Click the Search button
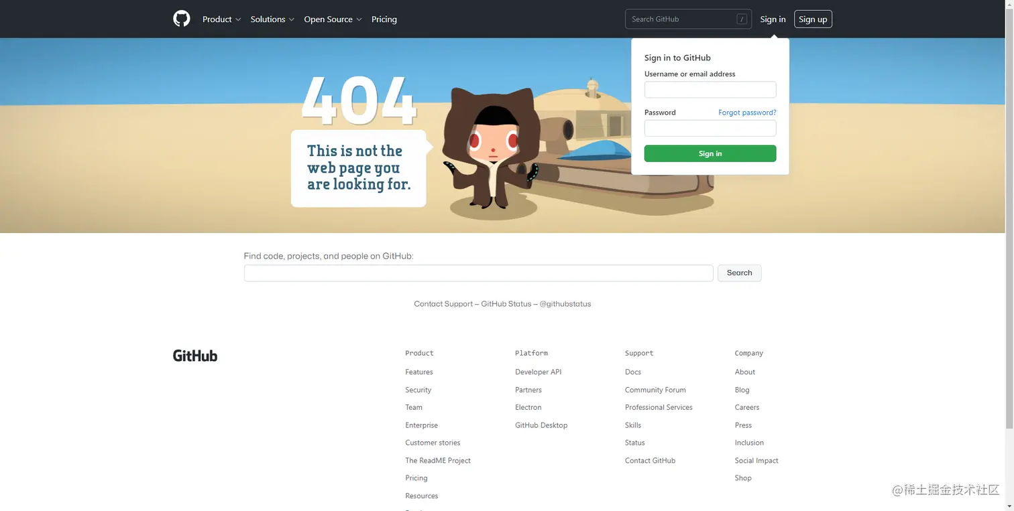The height and width of the screenshot is (511, 1014). pos(739,273)
